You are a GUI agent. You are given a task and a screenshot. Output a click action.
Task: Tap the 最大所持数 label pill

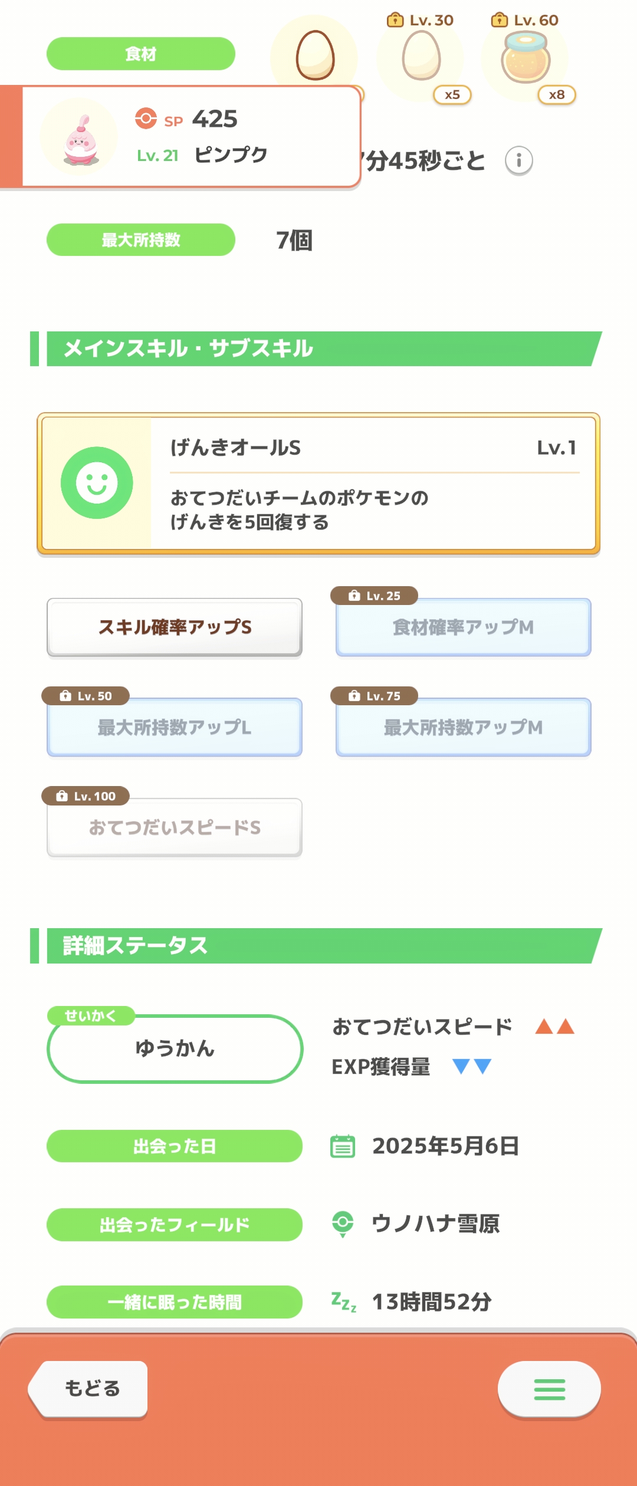[x=141, y=240]
